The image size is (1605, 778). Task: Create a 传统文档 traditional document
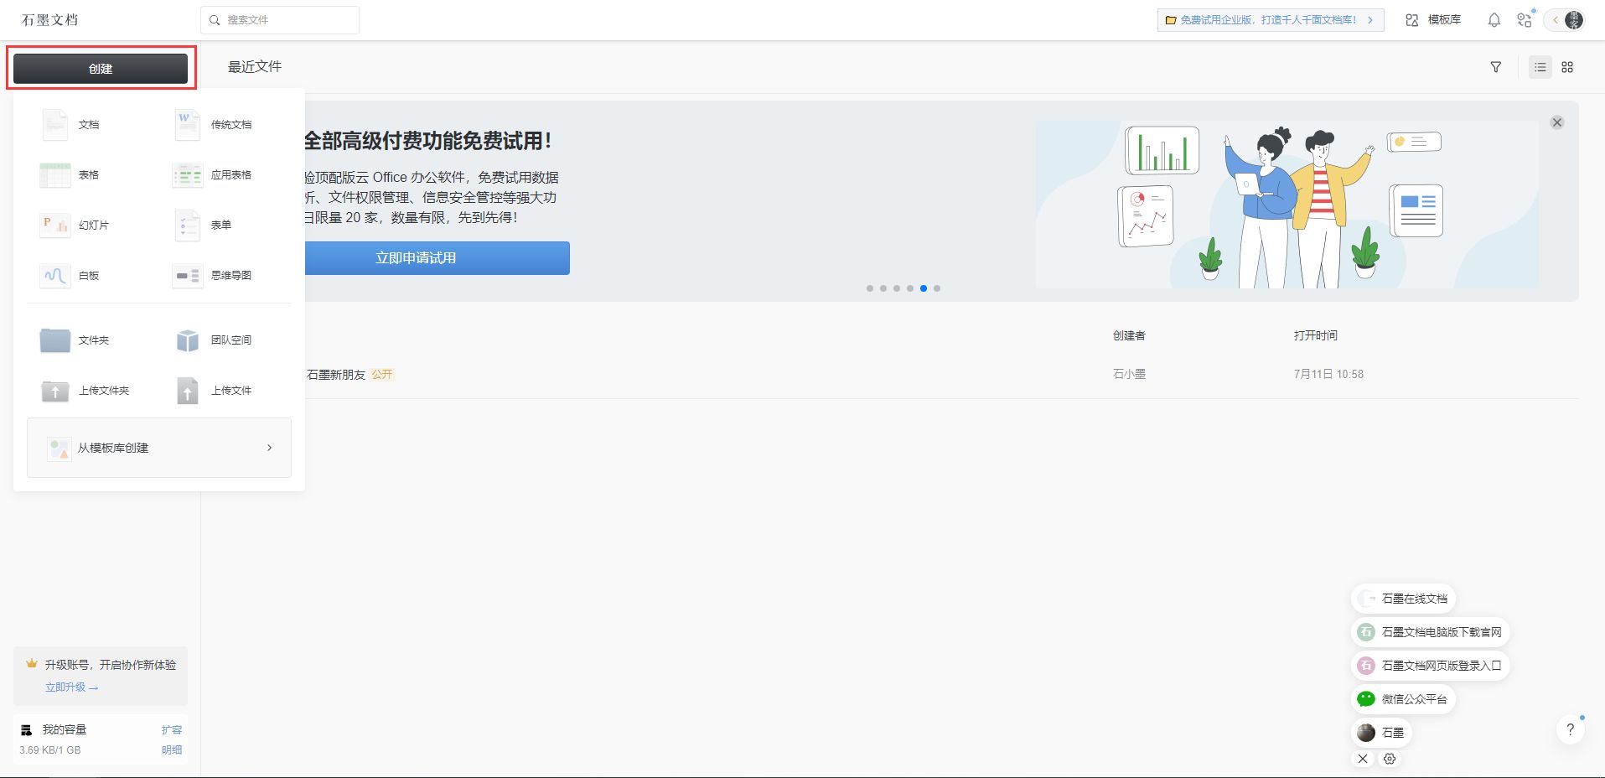[213, 125]
